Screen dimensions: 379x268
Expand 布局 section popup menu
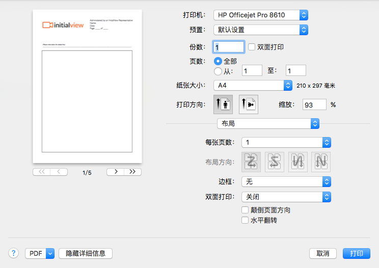[x=268, y=123]
